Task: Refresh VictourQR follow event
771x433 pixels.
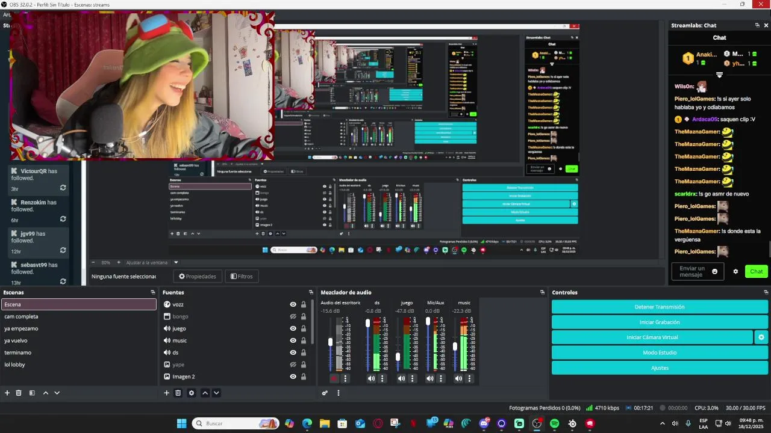Action: click(63, 188)
